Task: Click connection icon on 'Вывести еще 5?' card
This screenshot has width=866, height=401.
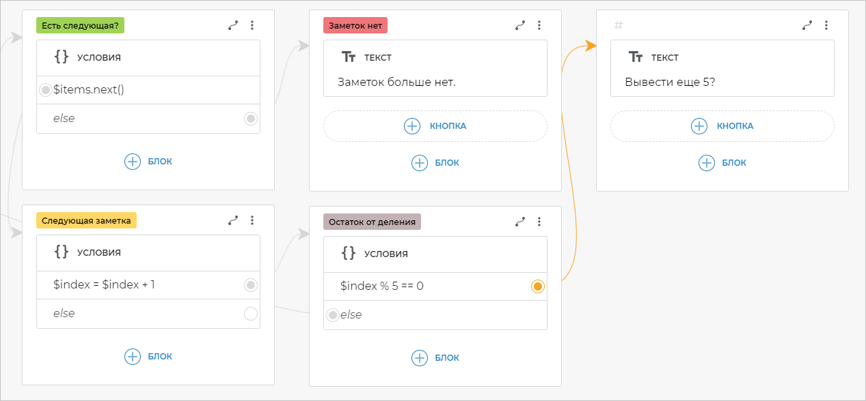Action: [x=807, y=25]
